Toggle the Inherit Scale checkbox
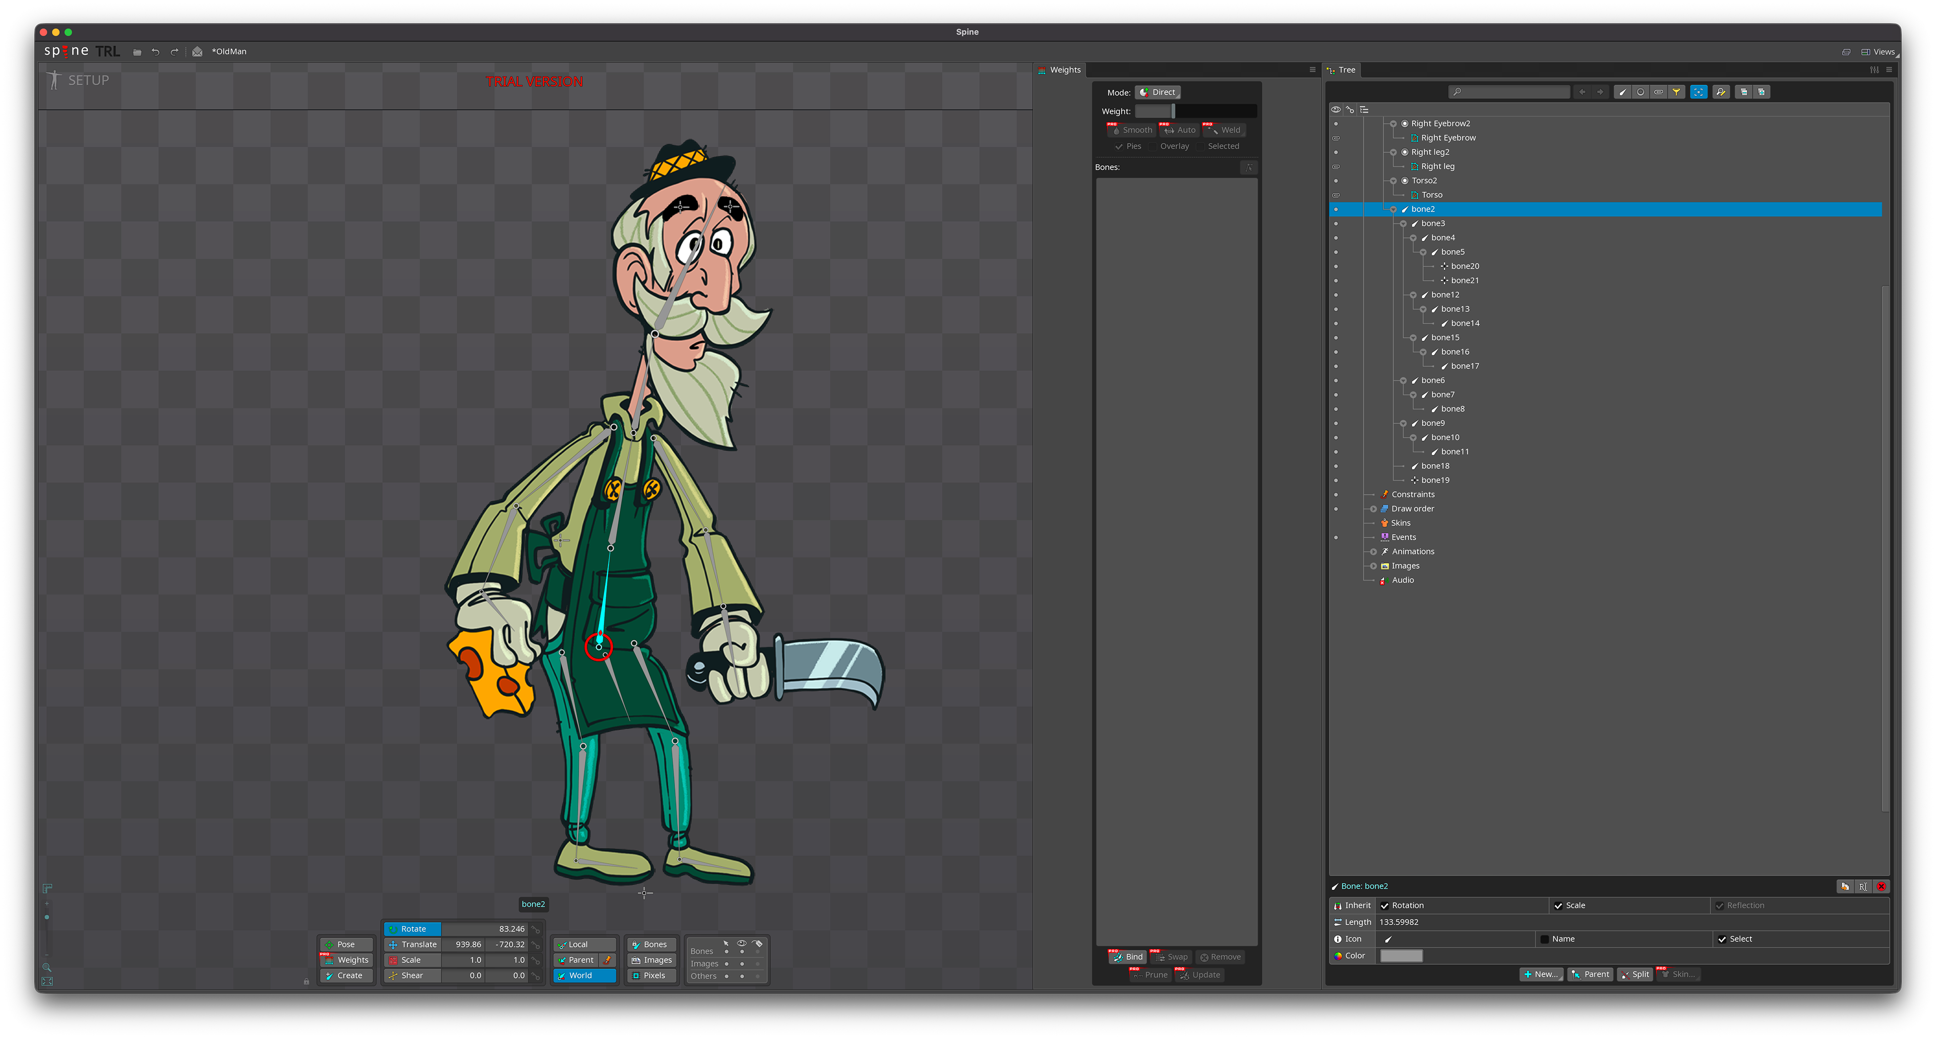1936x1039 pixels. (x=1558, y=905)
